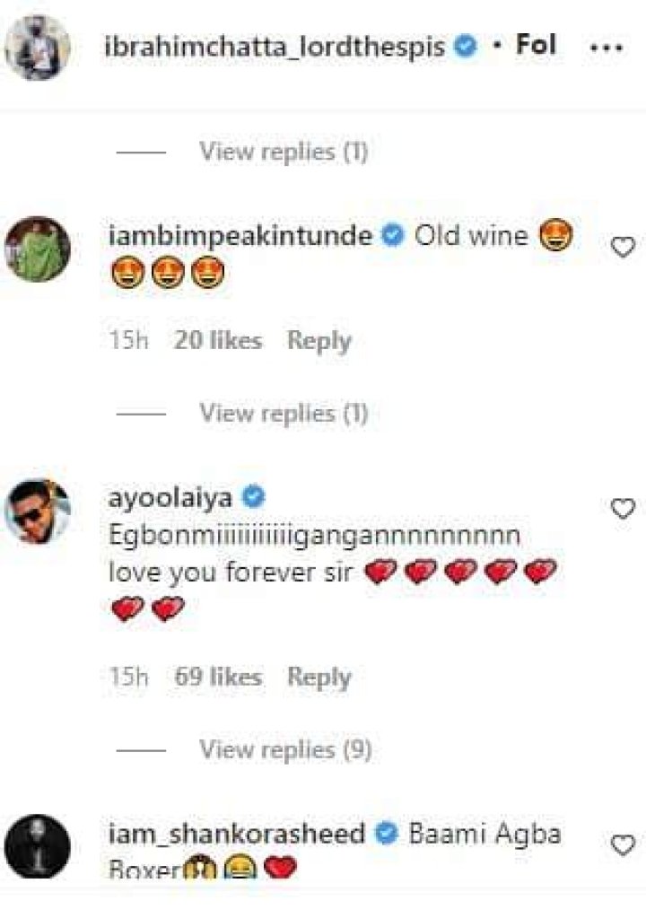The width and height of the screenshot is (646, 918).
Task: Like ayoolaiya's comment with heart icon
Action: point(623,509)
